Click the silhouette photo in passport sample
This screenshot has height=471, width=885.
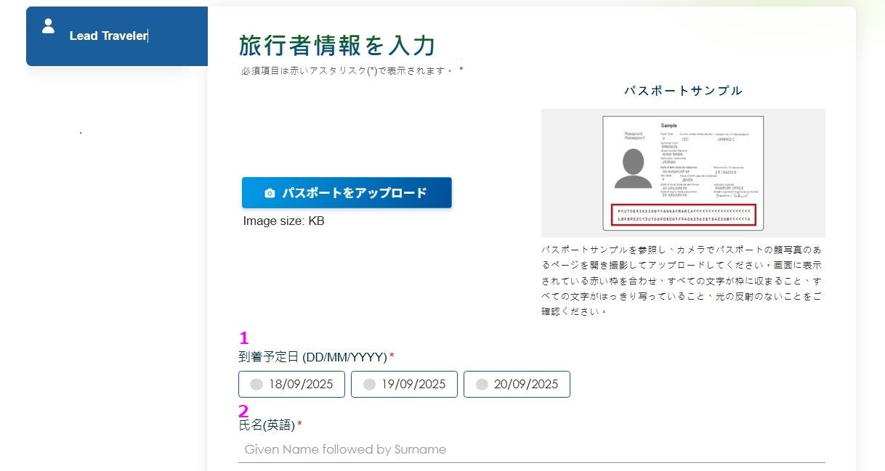click(x=633, y=169)
